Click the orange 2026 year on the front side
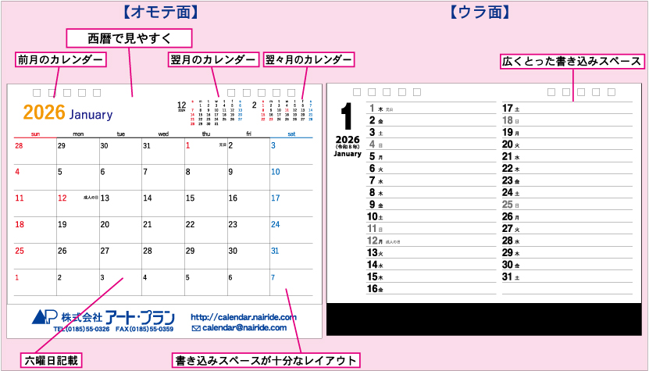The height and width of the screenshot is (371, 649). [45, 112]
